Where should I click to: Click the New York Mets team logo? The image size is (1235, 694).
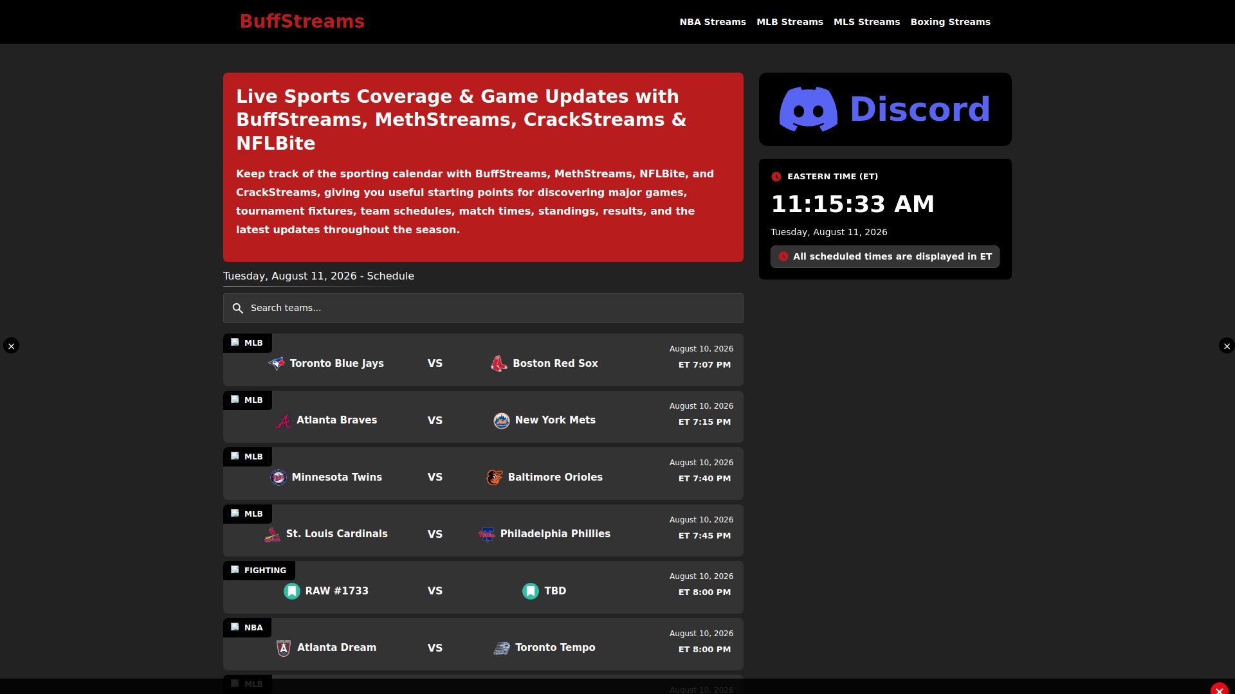click(x=502, y=421)
